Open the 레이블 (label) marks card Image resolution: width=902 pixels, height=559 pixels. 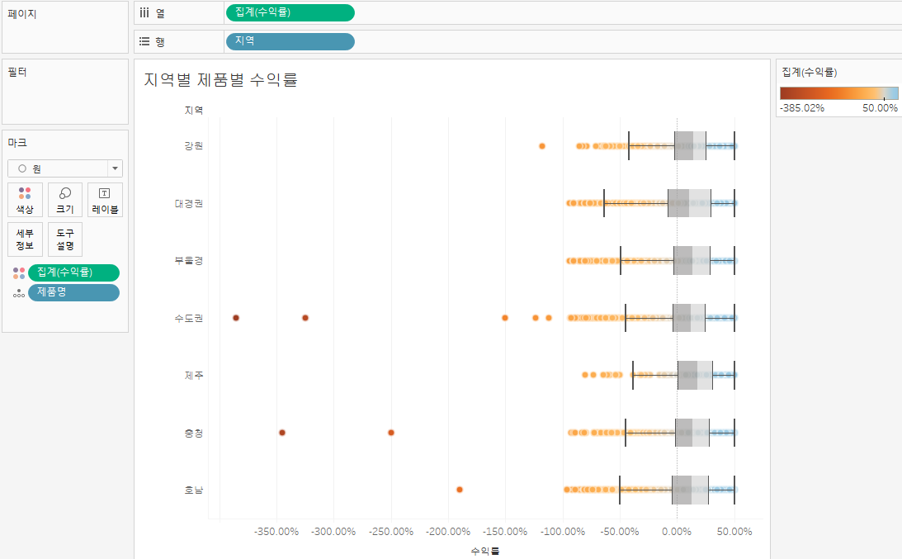105,200
